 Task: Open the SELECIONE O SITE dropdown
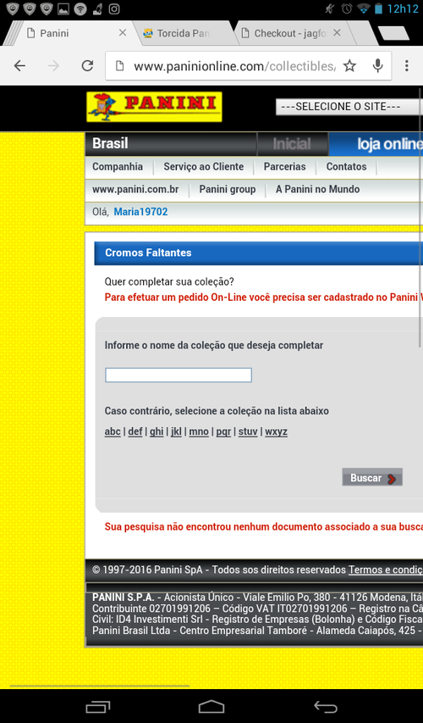pyautogui.click(x=349, y=107)
